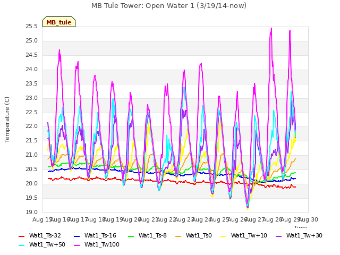Viewport: 340px width, 255px height.
Task: Click the 22.0 y-axis tick label
Action: pyautogui.click(x=32, y=126)
